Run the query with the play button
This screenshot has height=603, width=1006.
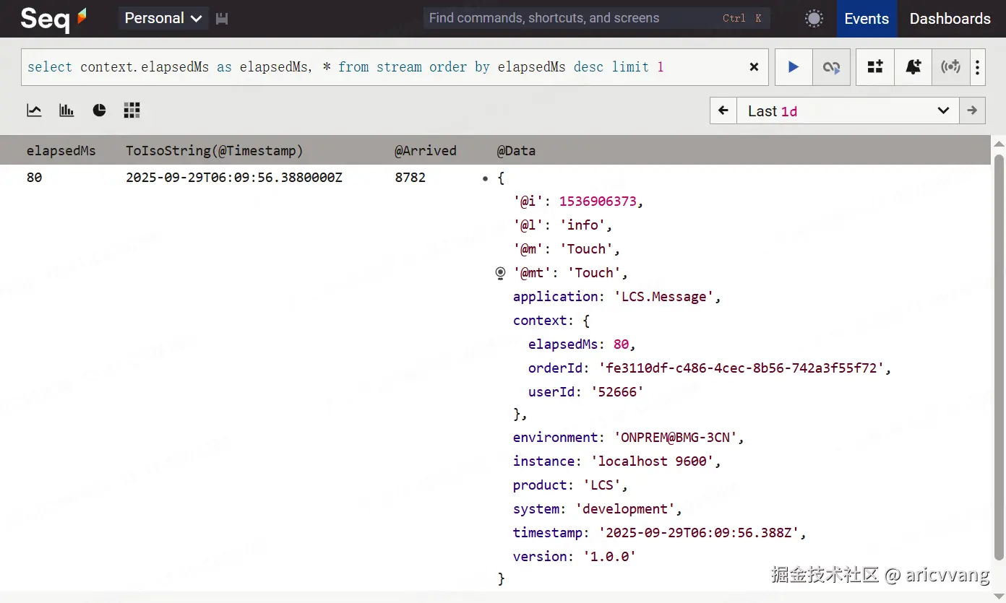point(794,67)
